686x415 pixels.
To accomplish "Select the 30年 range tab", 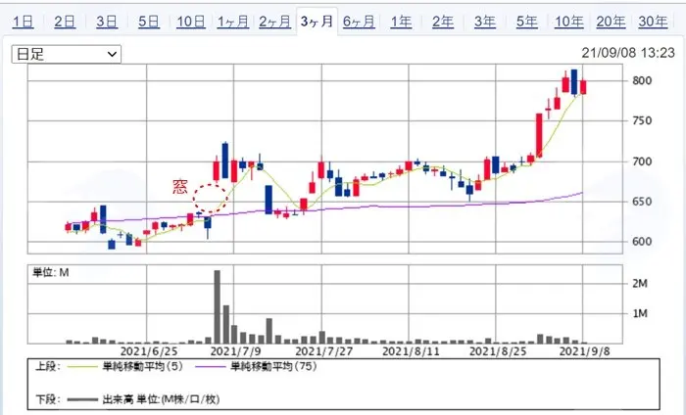I will (x=653, y=22).
